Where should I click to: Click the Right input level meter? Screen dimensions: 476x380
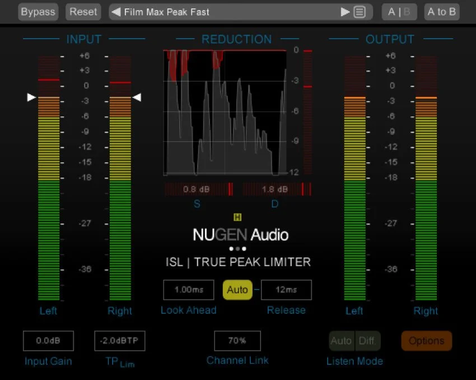click(120, 178)
